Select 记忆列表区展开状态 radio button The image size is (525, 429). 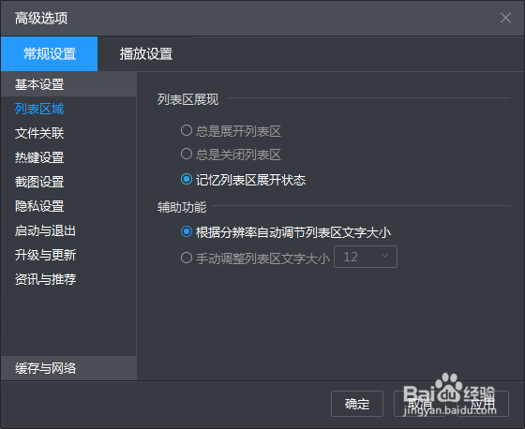187,179
